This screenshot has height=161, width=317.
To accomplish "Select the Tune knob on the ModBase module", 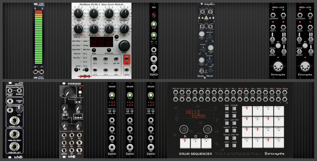I will 78,13.
